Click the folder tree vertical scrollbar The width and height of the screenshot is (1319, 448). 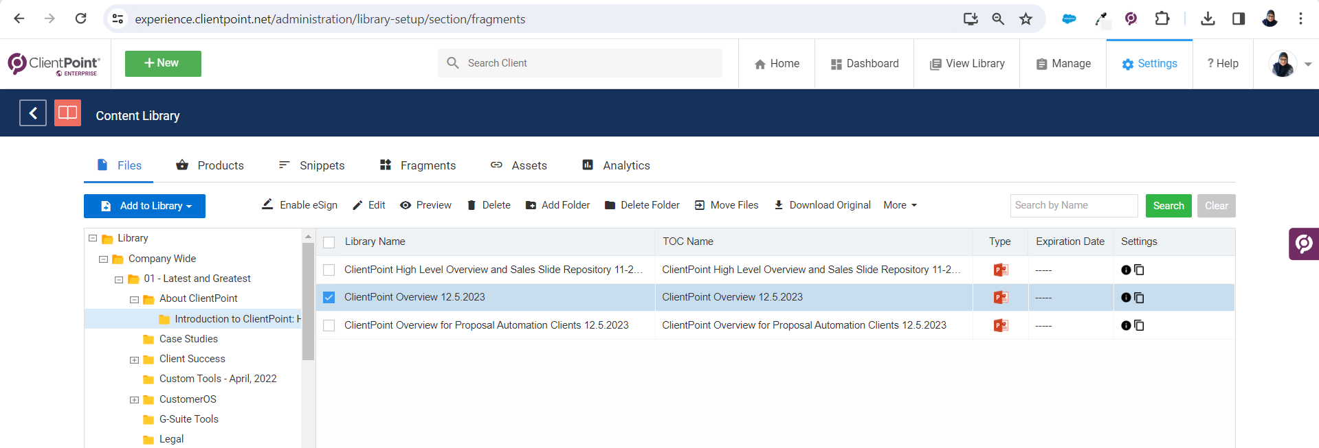point(308,302)
